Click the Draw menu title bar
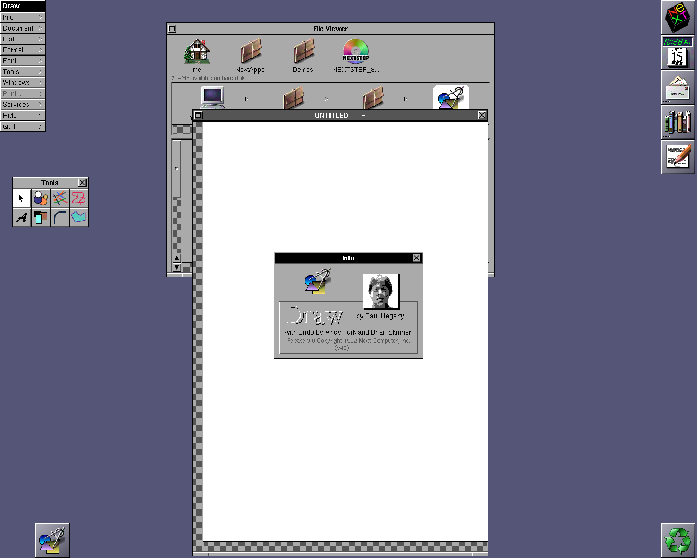The image size is (697, 558). [22, 6]
